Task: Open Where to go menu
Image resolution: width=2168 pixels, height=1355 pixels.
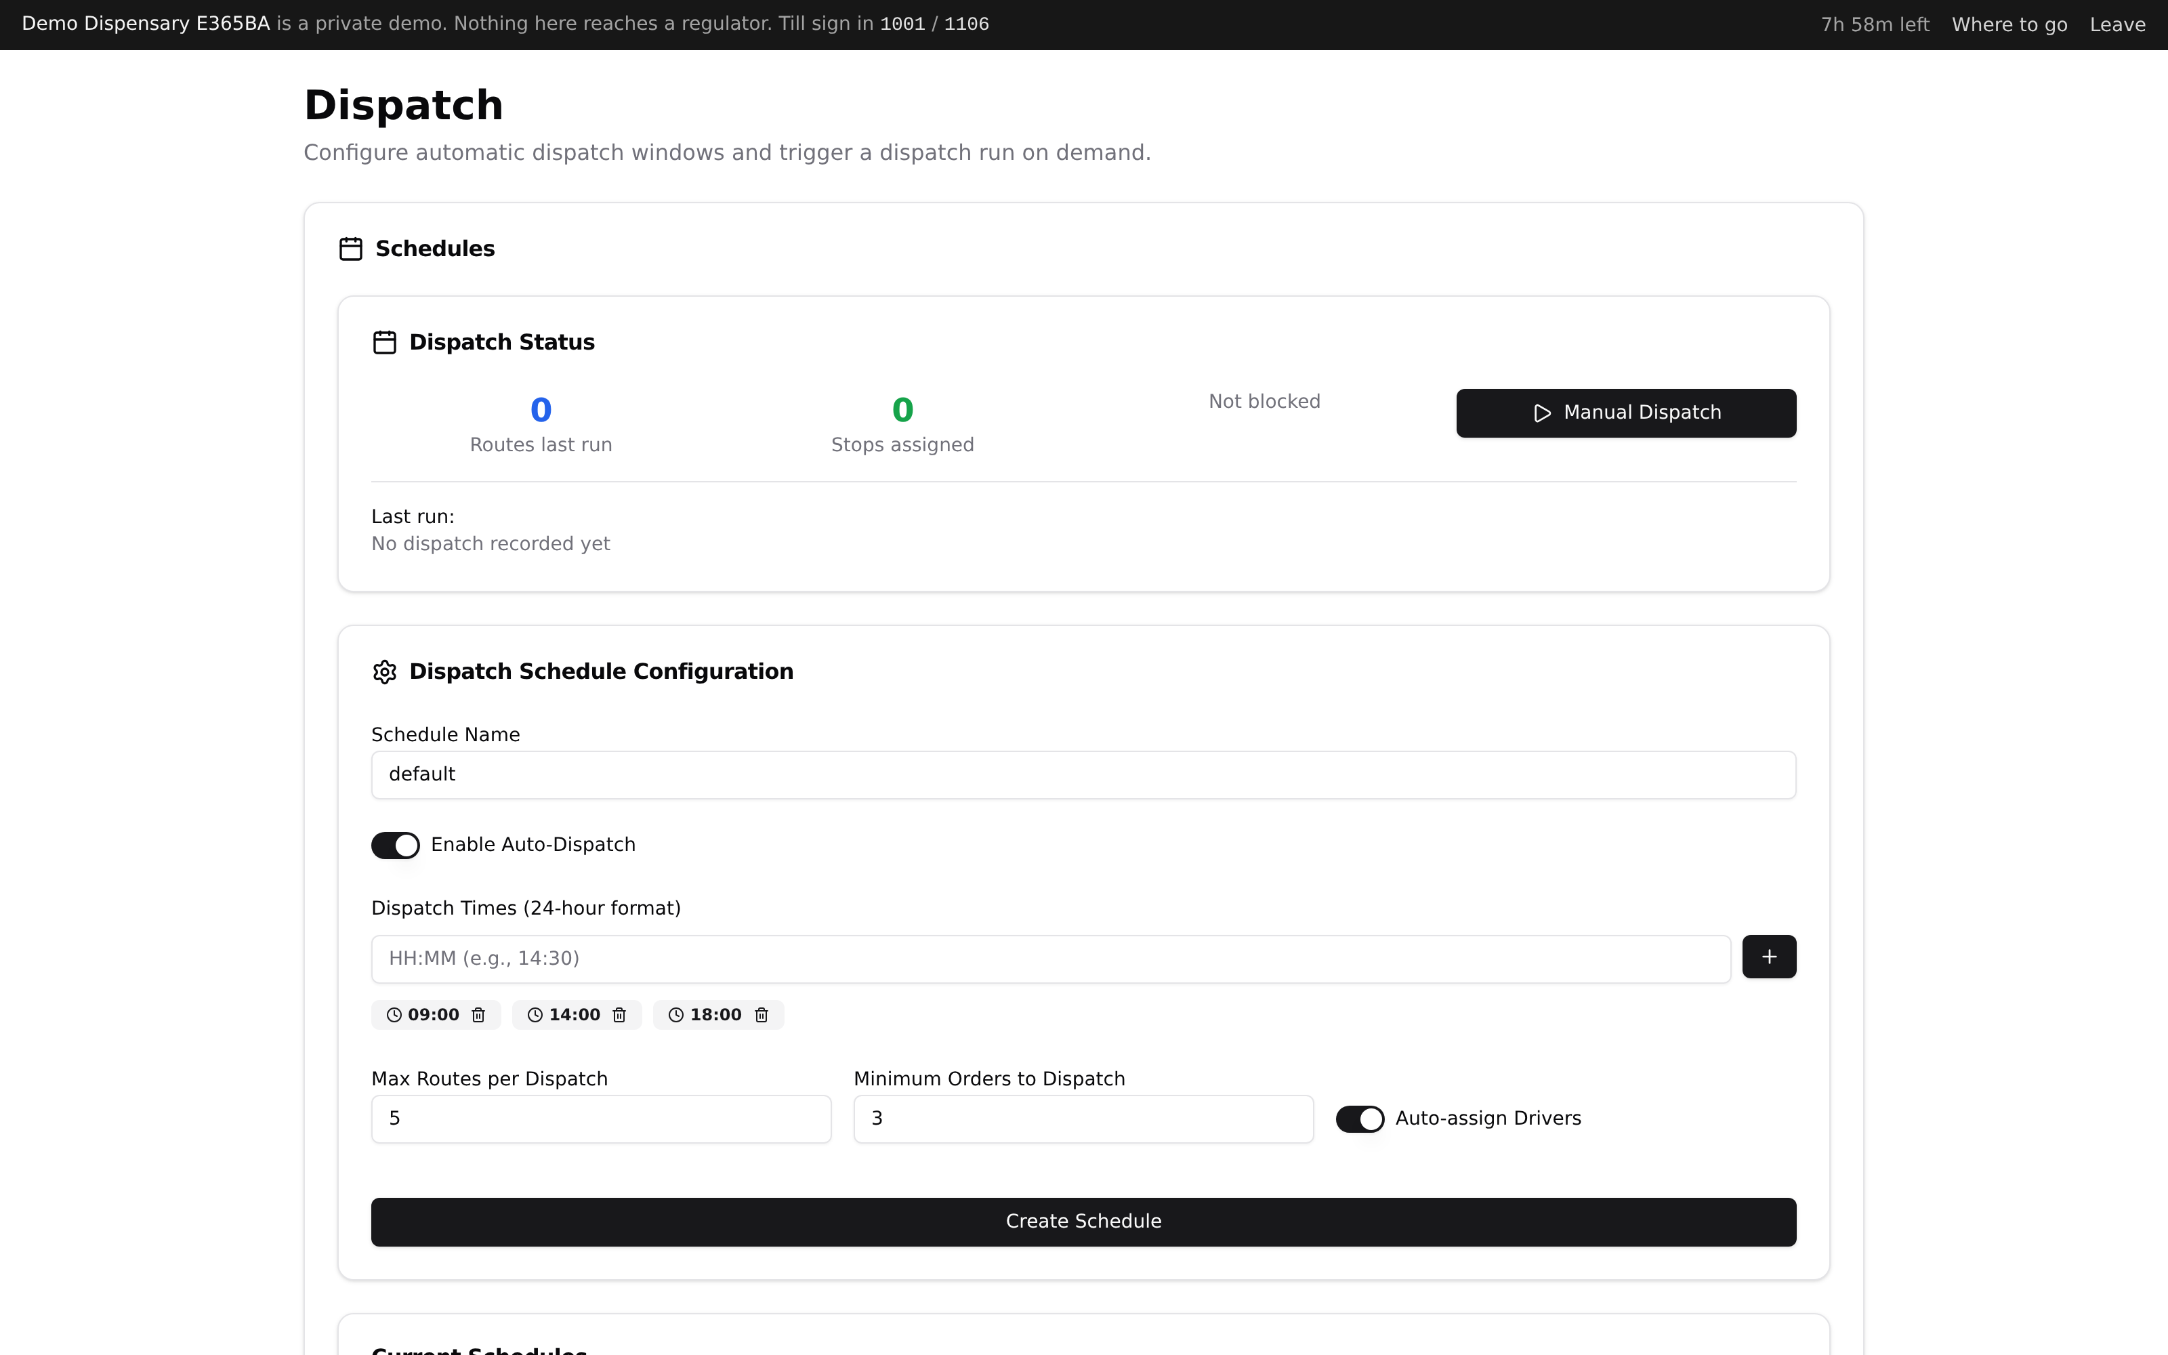Action: [x=2009, y=24]
